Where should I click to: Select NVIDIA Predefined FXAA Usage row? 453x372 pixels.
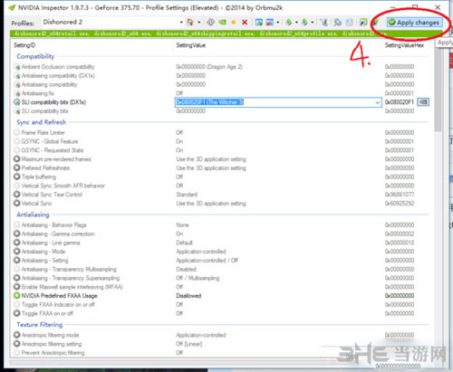221,296
